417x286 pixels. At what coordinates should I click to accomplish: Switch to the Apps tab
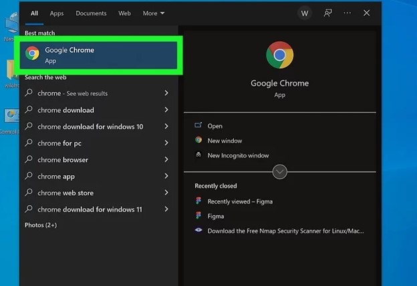[57, 13]
